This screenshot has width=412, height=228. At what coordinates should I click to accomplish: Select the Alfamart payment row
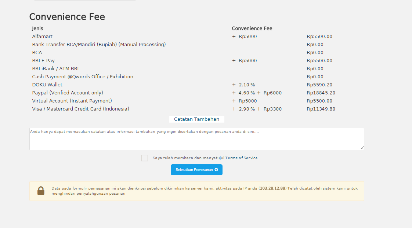point(42,37)
